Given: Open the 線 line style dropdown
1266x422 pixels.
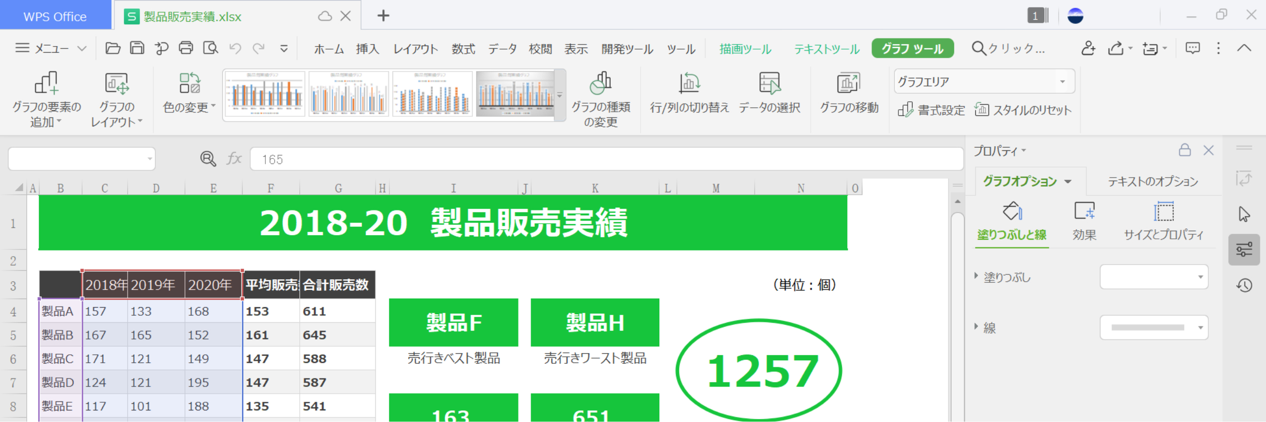Looking at the screenshot, I should click(1154, 327).
